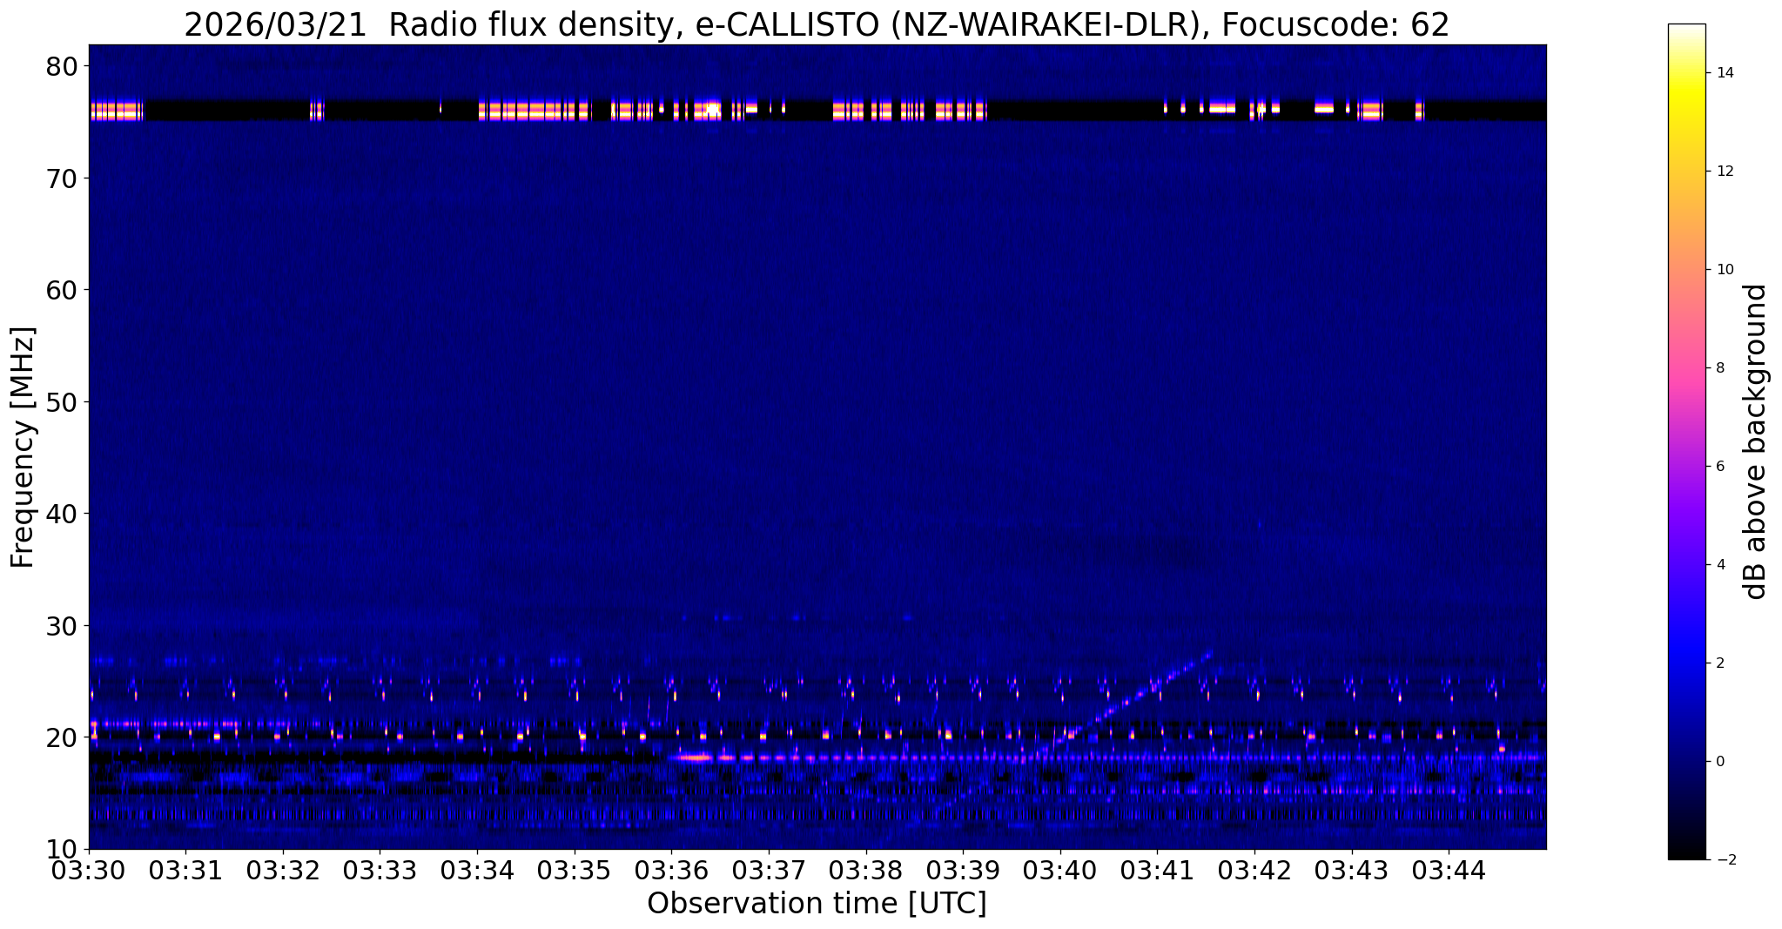
Task: Click the 50 MHz frequency tick label
Action: tap(62, 402)
